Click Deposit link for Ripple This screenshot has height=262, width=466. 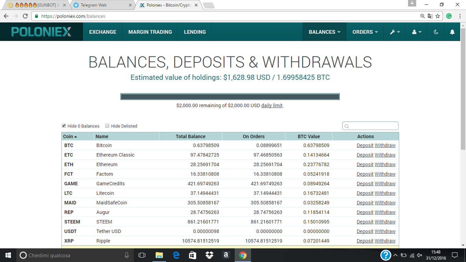[365, 241]
